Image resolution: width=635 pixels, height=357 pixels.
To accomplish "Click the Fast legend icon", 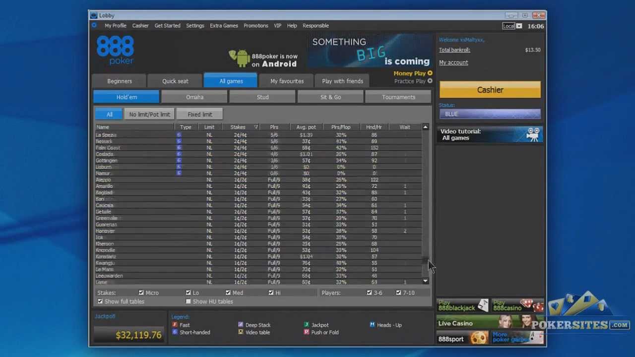I will (175, 325).
